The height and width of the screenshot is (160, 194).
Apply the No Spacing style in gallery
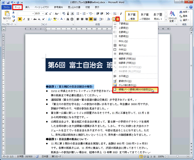(145, 16)
